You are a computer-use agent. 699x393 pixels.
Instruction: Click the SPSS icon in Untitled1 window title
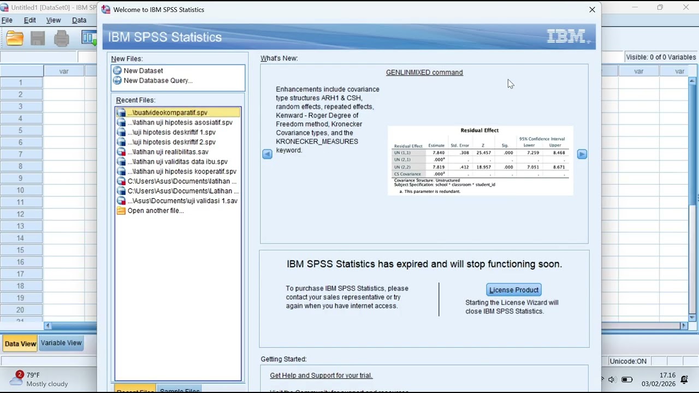pos(5,8)
